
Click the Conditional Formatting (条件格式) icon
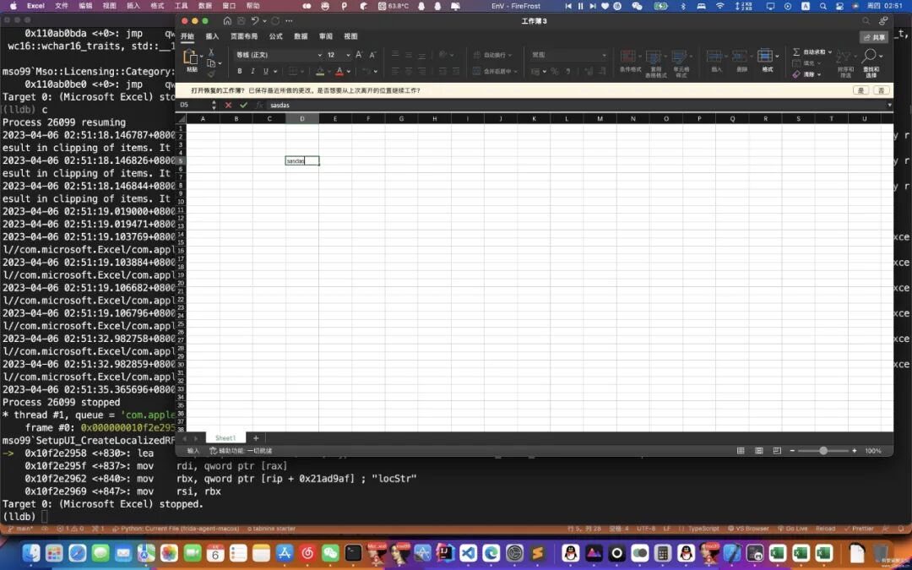click(x=628, y=57)
